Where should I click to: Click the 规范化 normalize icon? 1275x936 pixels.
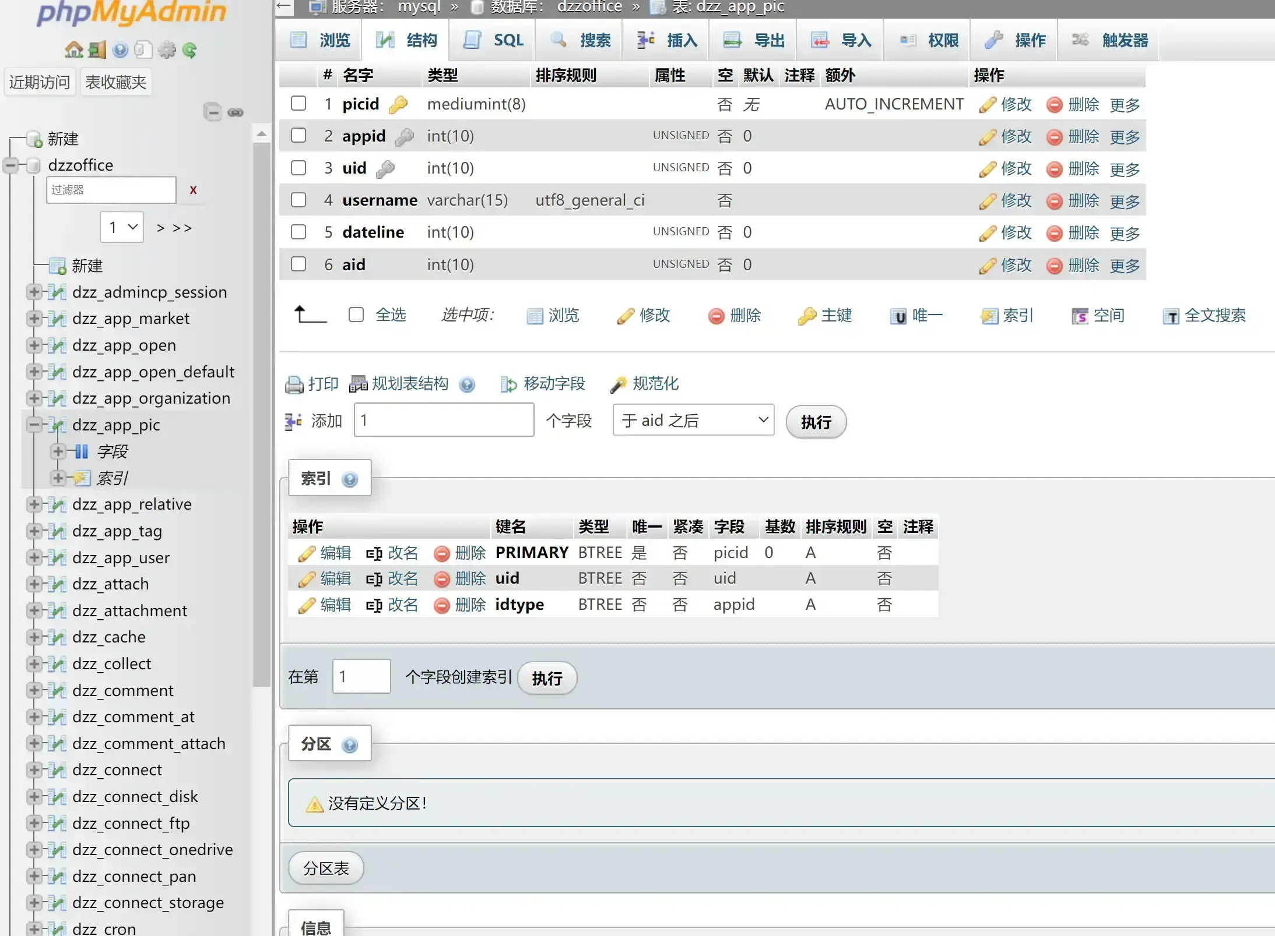(x=618, y=384)
